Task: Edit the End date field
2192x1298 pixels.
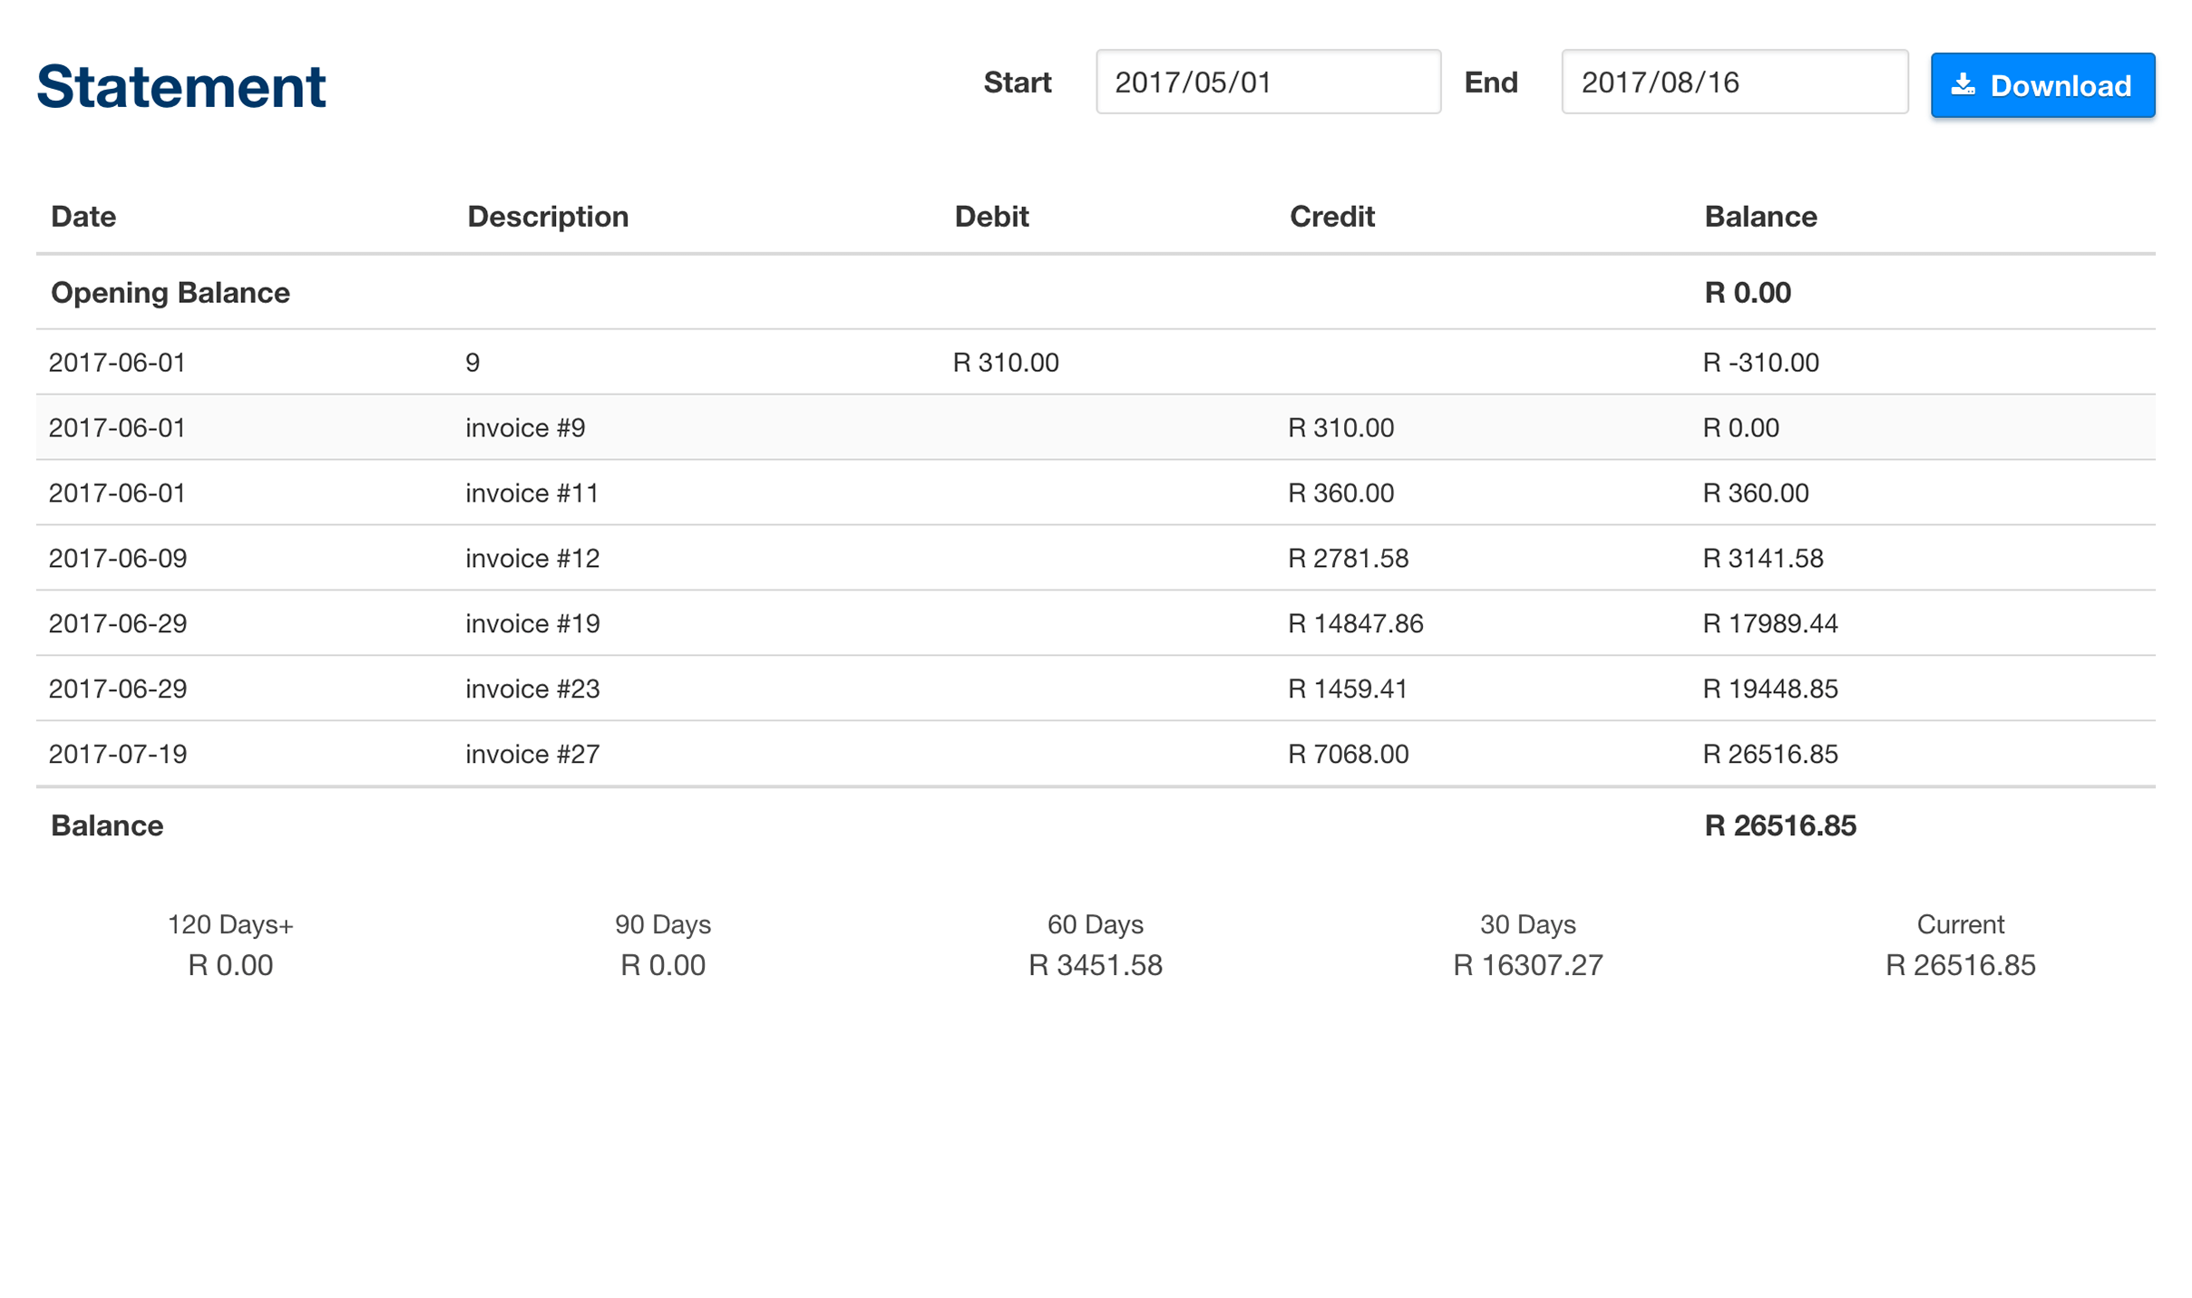Action: coord(1734,82)
